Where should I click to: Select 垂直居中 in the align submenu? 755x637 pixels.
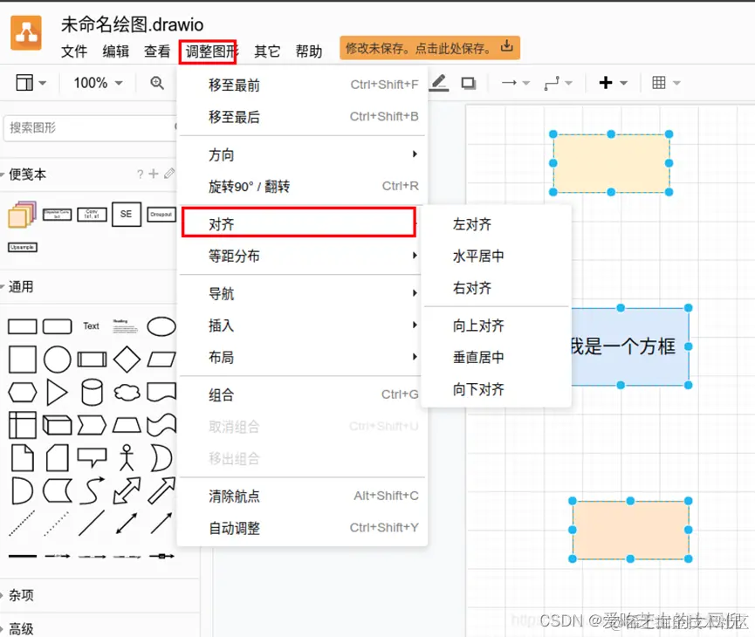[497, 357]
